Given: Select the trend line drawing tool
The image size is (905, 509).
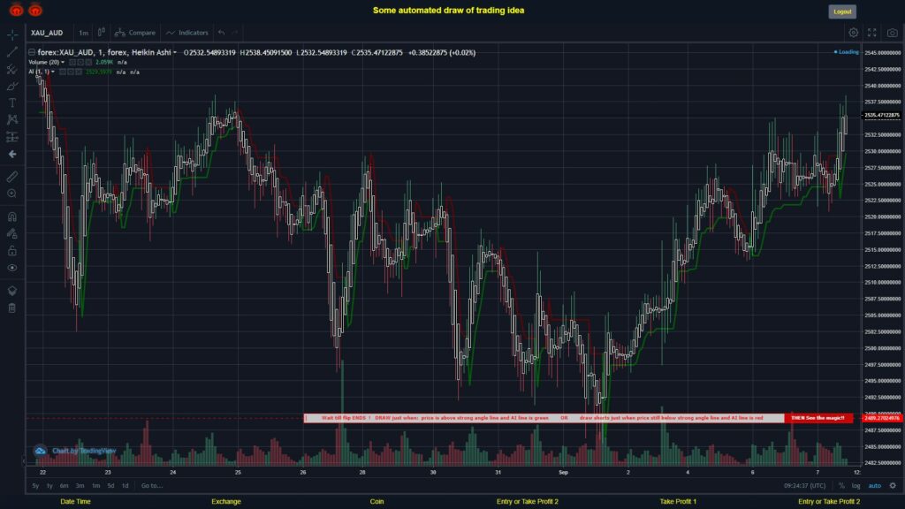Looking at the screenshot, I should point(12,52).
